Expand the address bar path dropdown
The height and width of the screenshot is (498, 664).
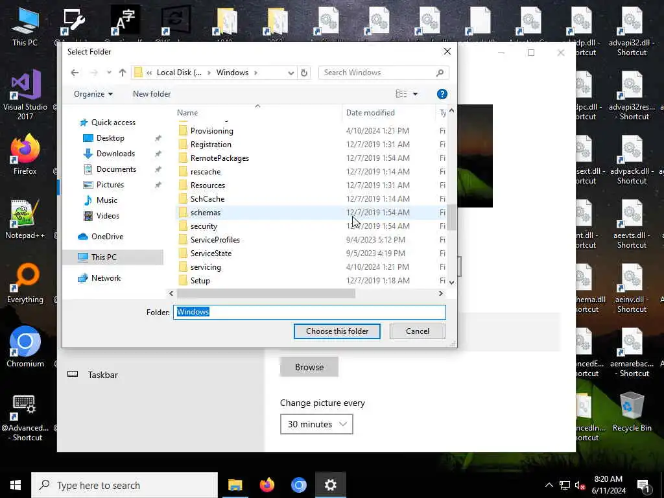tap(291, 73)
